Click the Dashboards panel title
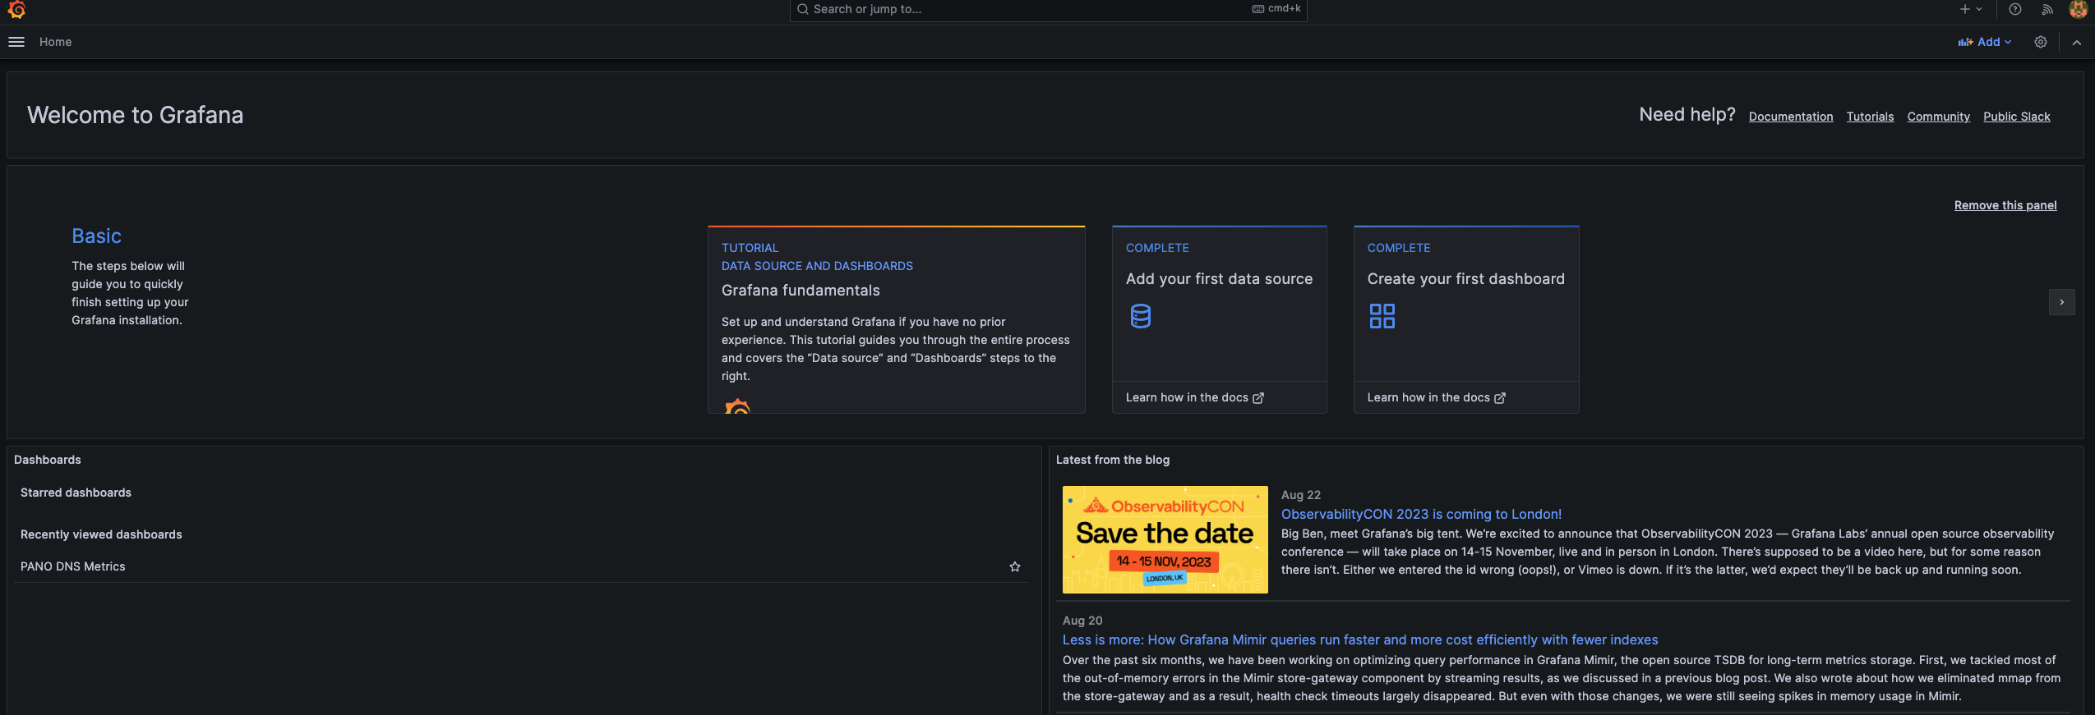The height and width of the screenshot is (715, 2095). point(48,460)
